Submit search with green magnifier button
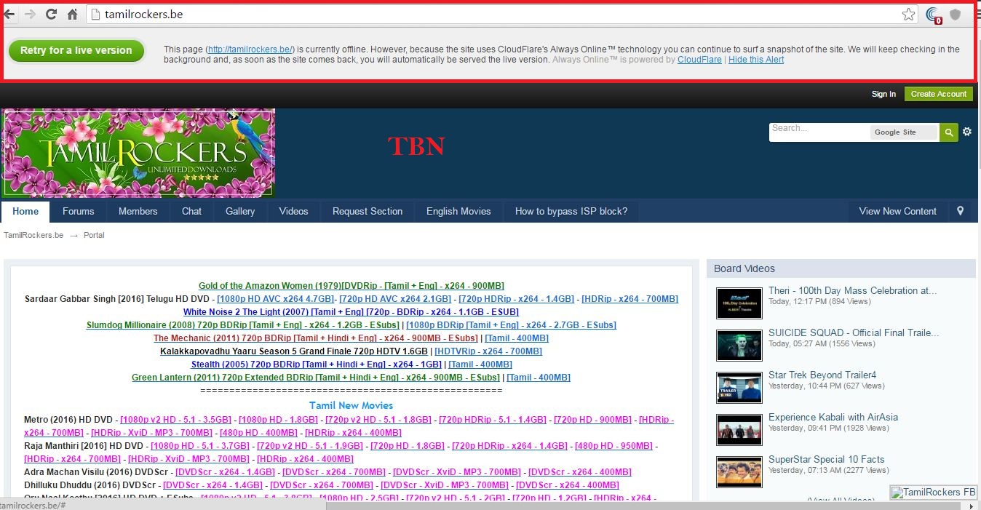This screenshot has height=510, width=981. pyautogui.click(x=948, y=132)
